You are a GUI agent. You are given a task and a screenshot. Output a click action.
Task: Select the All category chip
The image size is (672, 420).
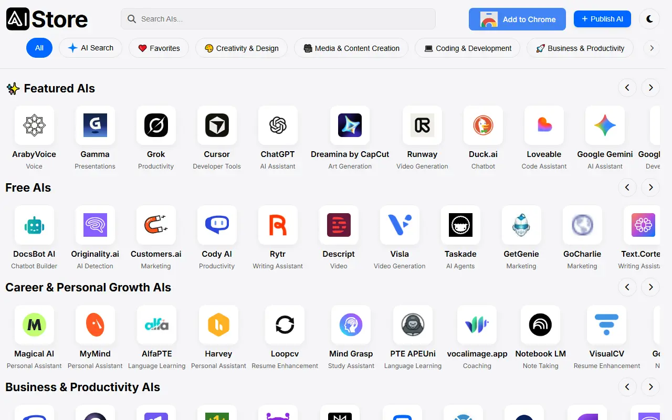tap(39, 48)
